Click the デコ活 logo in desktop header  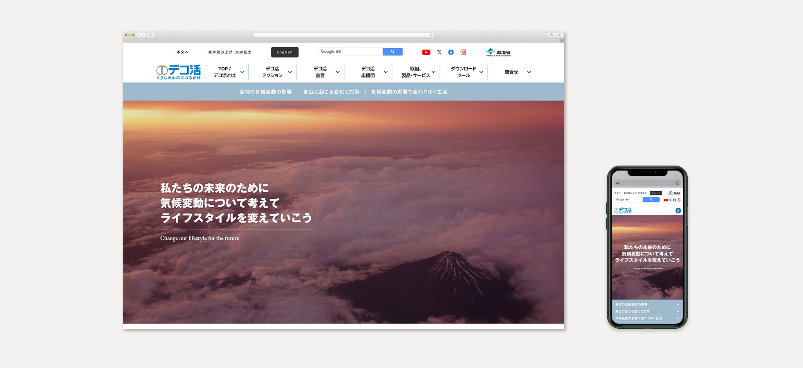pos(179,72)
